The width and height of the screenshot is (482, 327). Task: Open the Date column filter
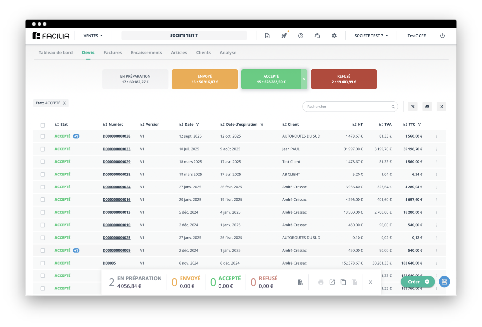(x=198, y=125)
